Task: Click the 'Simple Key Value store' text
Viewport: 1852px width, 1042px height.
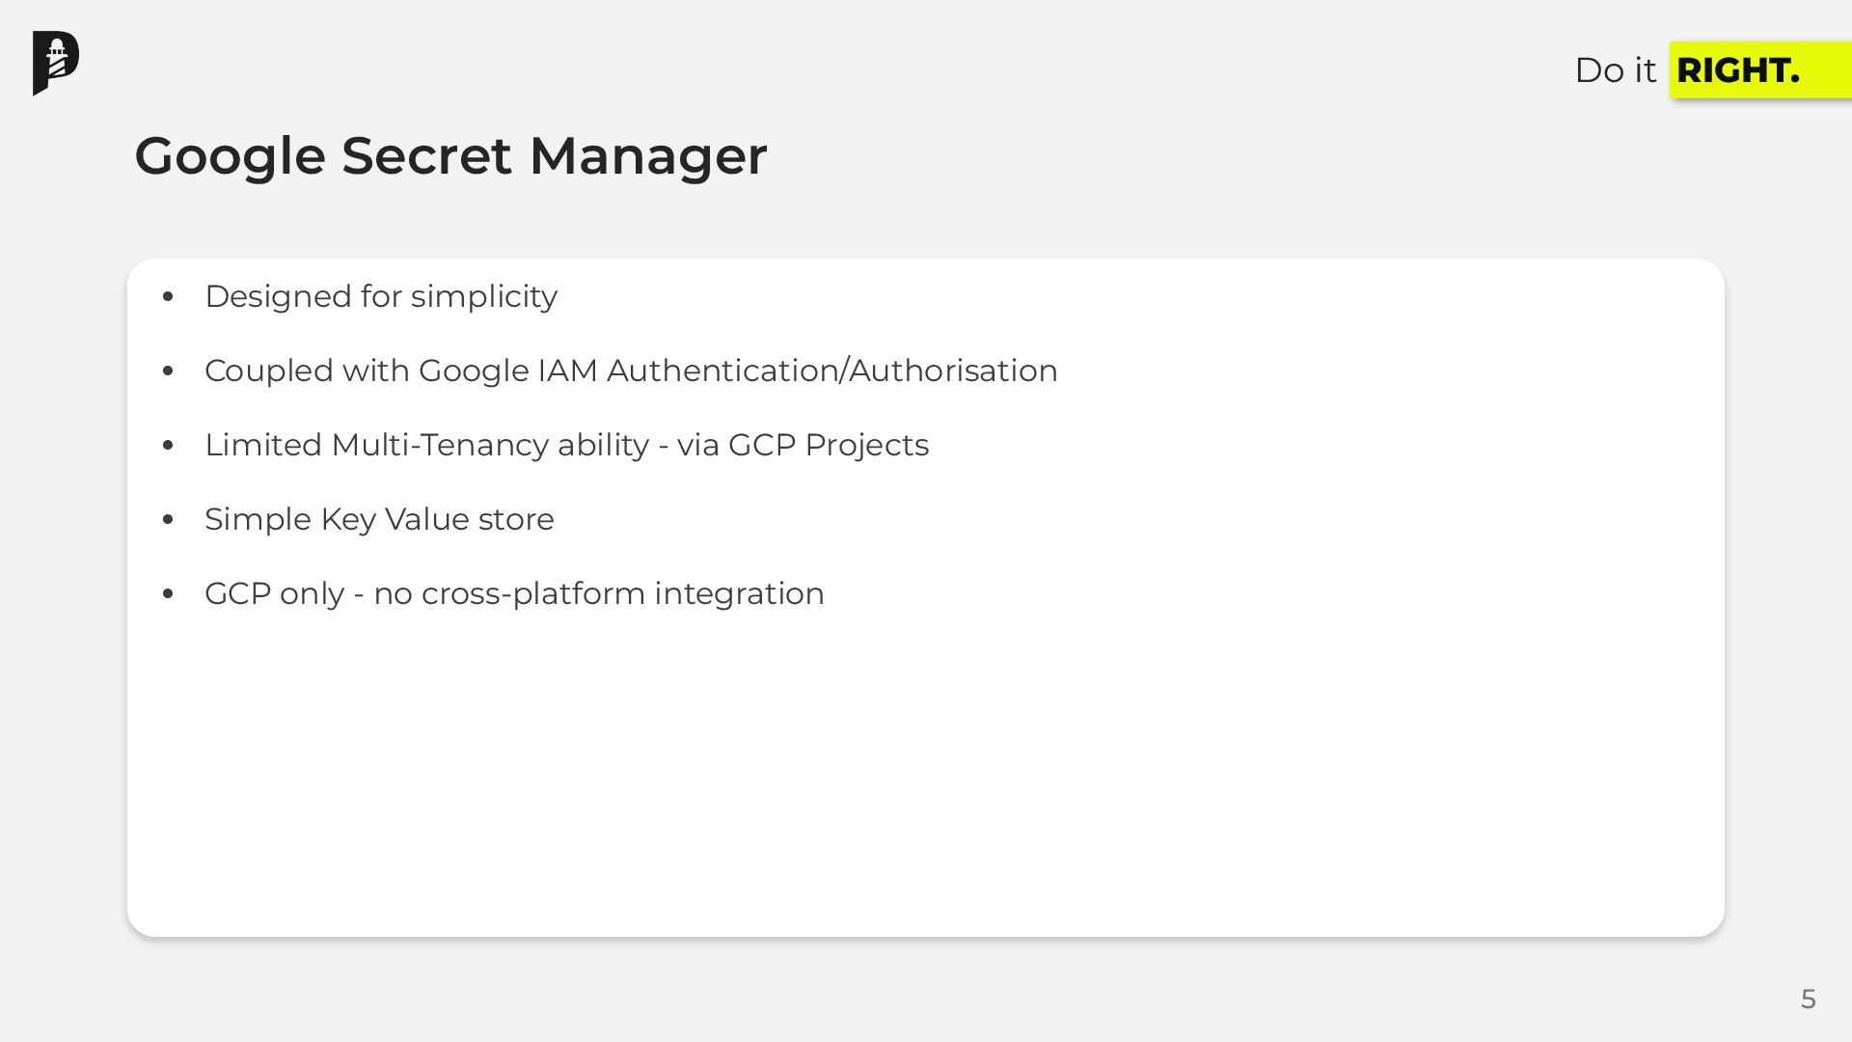Action: pos(379,519)
